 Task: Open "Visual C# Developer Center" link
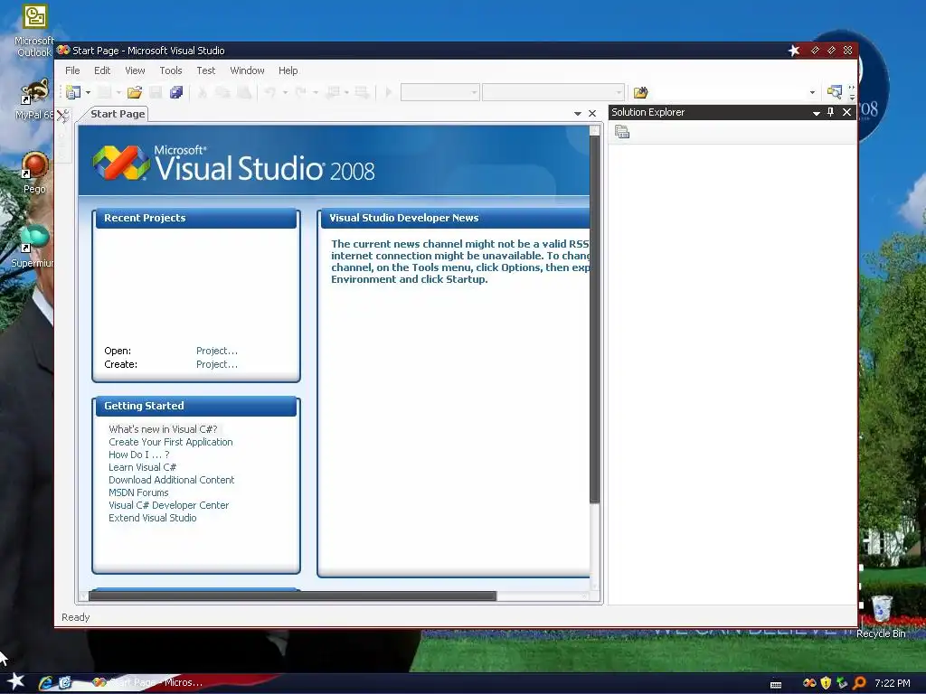pyautogui.click(x=168, y=505)
